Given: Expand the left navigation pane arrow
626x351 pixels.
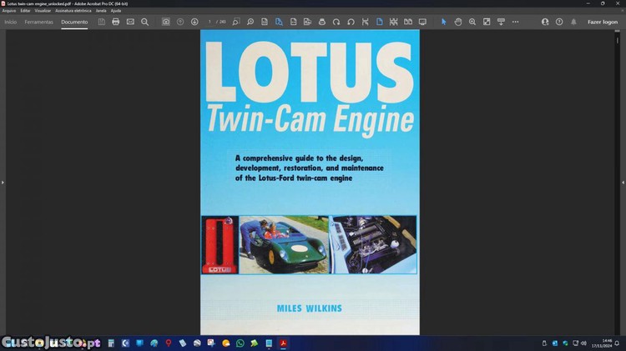Looking at the screenshot, I should (x=3, y=182).
